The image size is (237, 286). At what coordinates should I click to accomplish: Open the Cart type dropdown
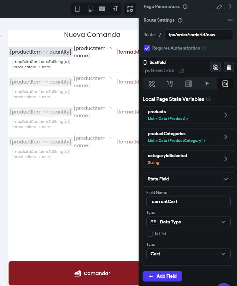tap(188, 254)
